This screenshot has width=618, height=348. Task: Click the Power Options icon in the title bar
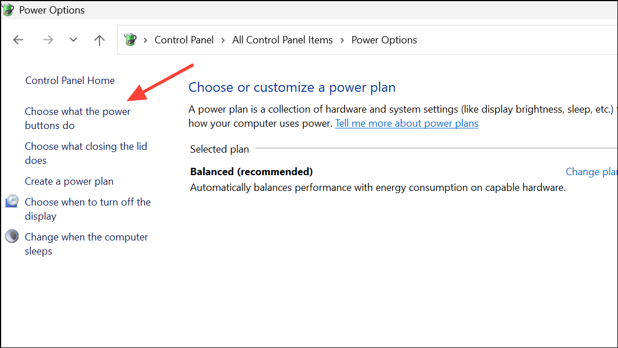coord(8,10)
